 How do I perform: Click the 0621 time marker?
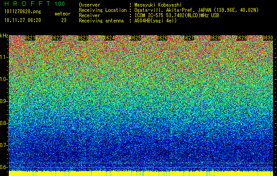pos(30,38)
